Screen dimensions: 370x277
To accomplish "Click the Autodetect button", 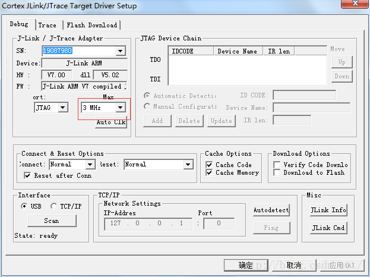I will [271, 210].
